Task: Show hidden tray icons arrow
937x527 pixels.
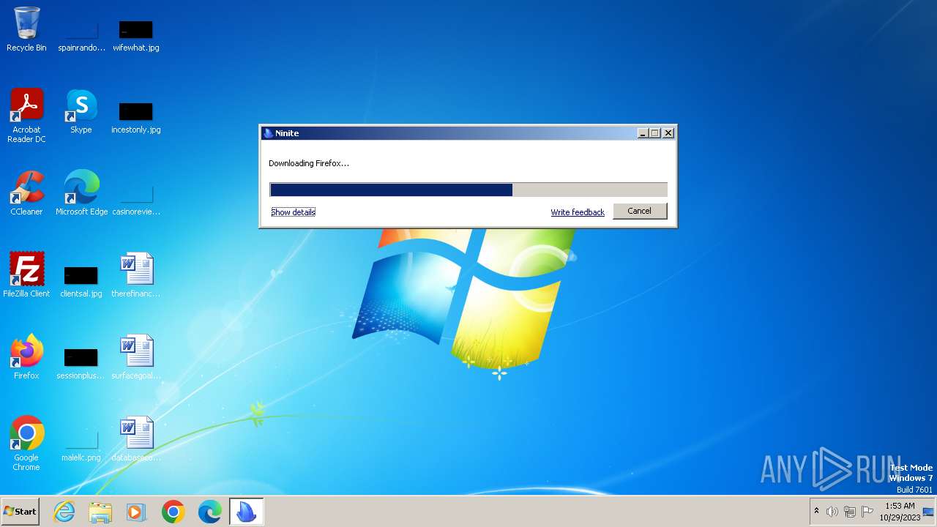Action: 816,511
